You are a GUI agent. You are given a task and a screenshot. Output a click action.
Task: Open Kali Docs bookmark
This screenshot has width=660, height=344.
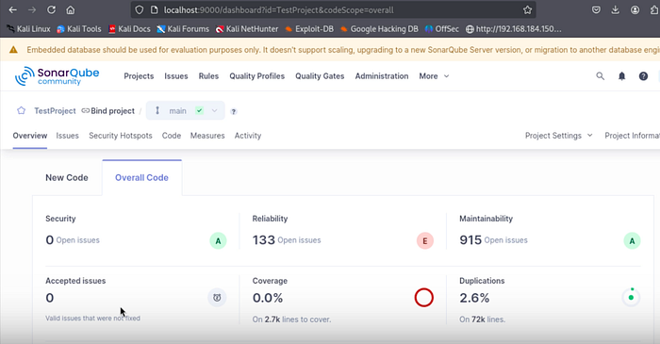tap(129, 29)
